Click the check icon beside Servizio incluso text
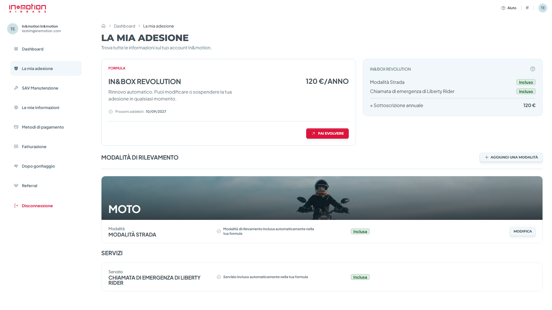The width and height of the screenshot is (552, 310). pyautogui.click(x=219, y=277)
